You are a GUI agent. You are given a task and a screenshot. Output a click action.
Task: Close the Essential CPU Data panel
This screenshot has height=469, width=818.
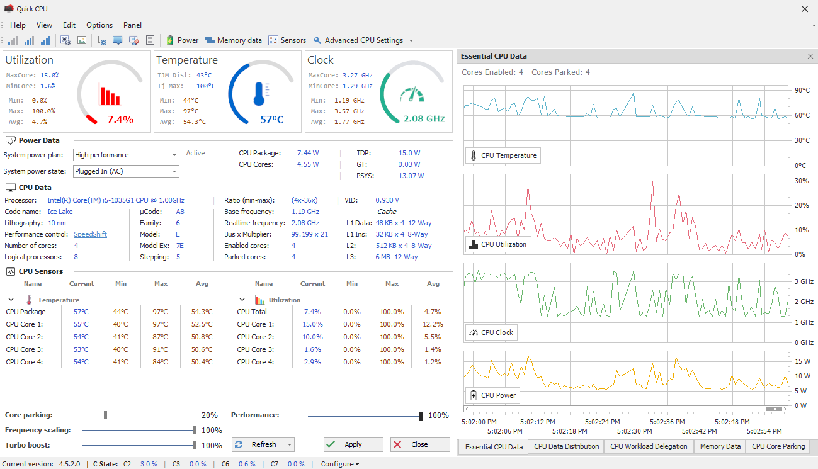tap(810, 56)
